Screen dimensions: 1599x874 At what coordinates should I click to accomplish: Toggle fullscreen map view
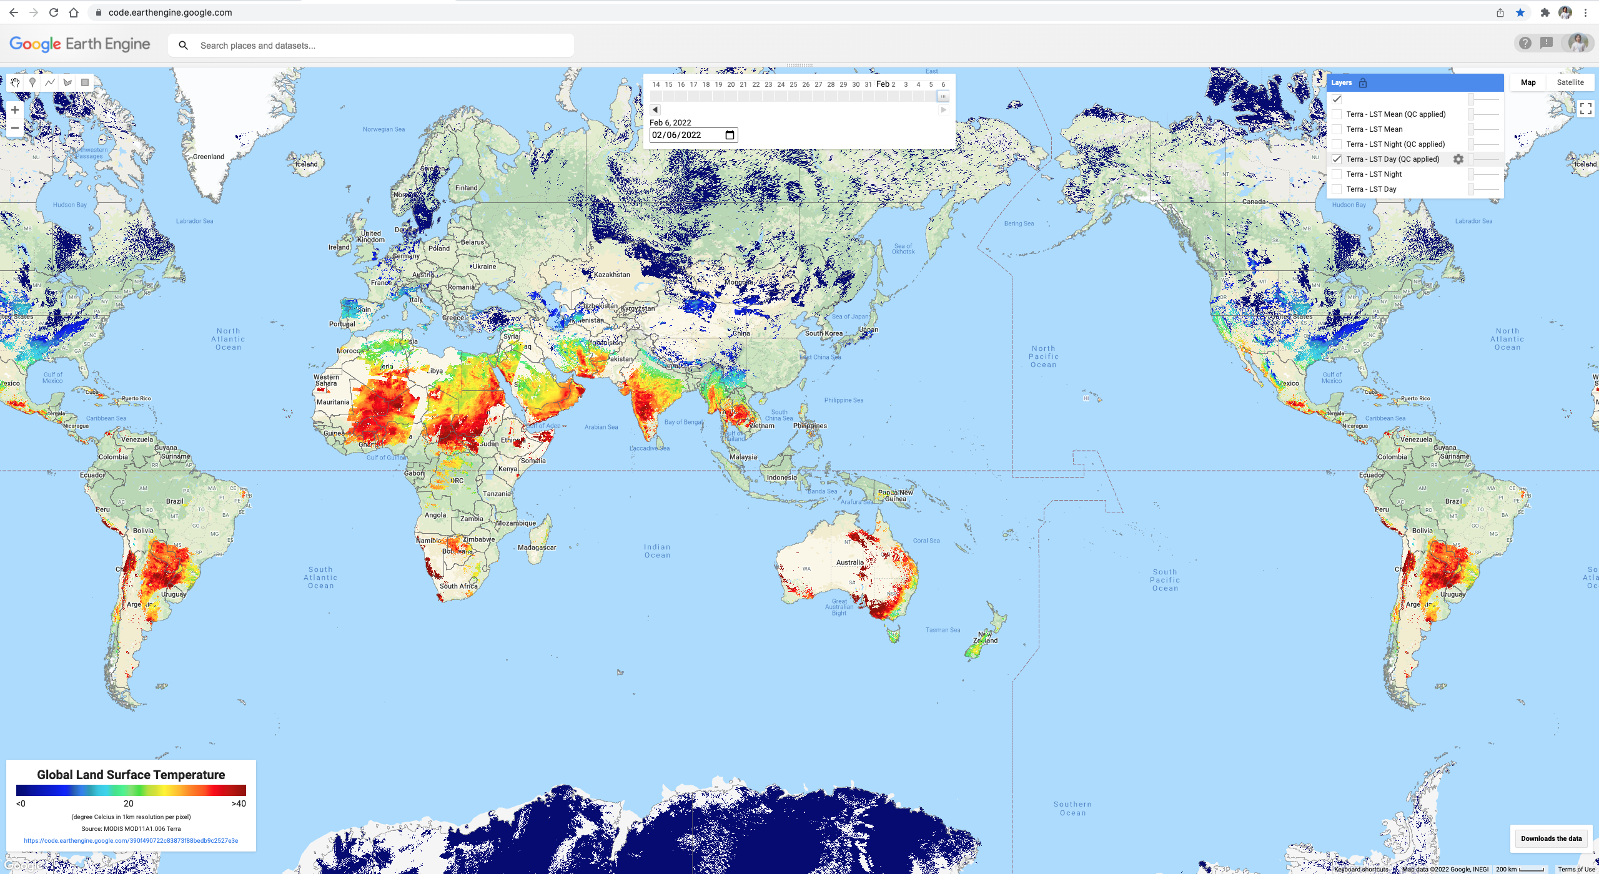1585,109
